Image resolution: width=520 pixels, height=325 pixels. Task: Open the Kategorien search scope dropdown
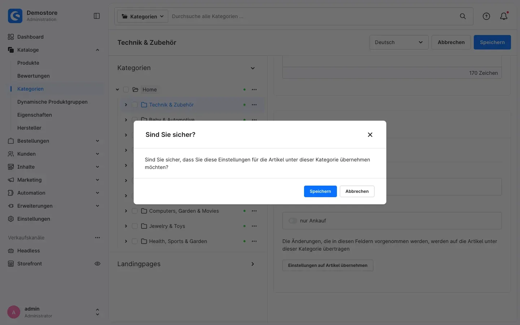click(x=143, y=17)
